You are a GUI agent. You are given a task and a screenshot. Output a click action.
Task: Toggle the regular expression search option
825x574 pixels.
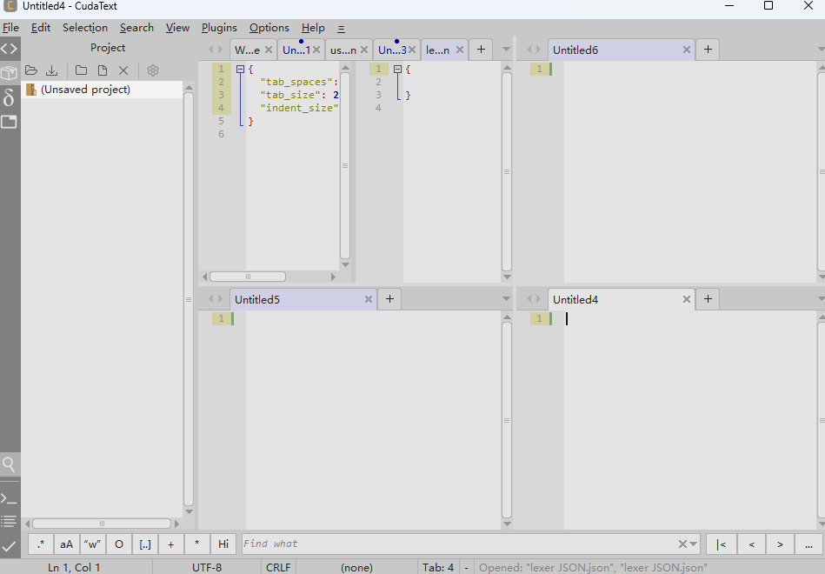(x=41, y=544)
